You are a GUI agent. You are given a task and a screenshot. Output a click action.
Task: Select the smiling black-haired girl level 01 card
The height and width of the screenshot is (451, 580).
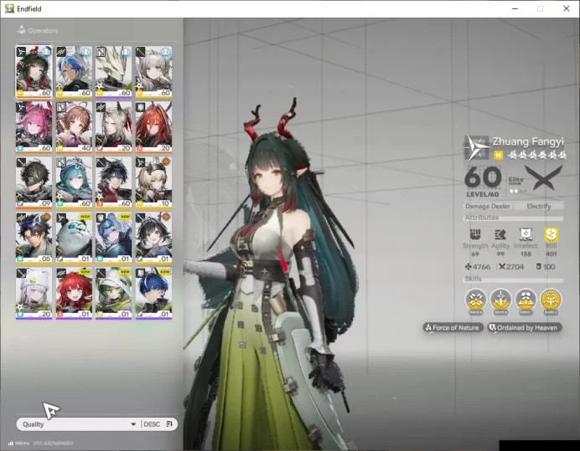click(x=153, y=238)
